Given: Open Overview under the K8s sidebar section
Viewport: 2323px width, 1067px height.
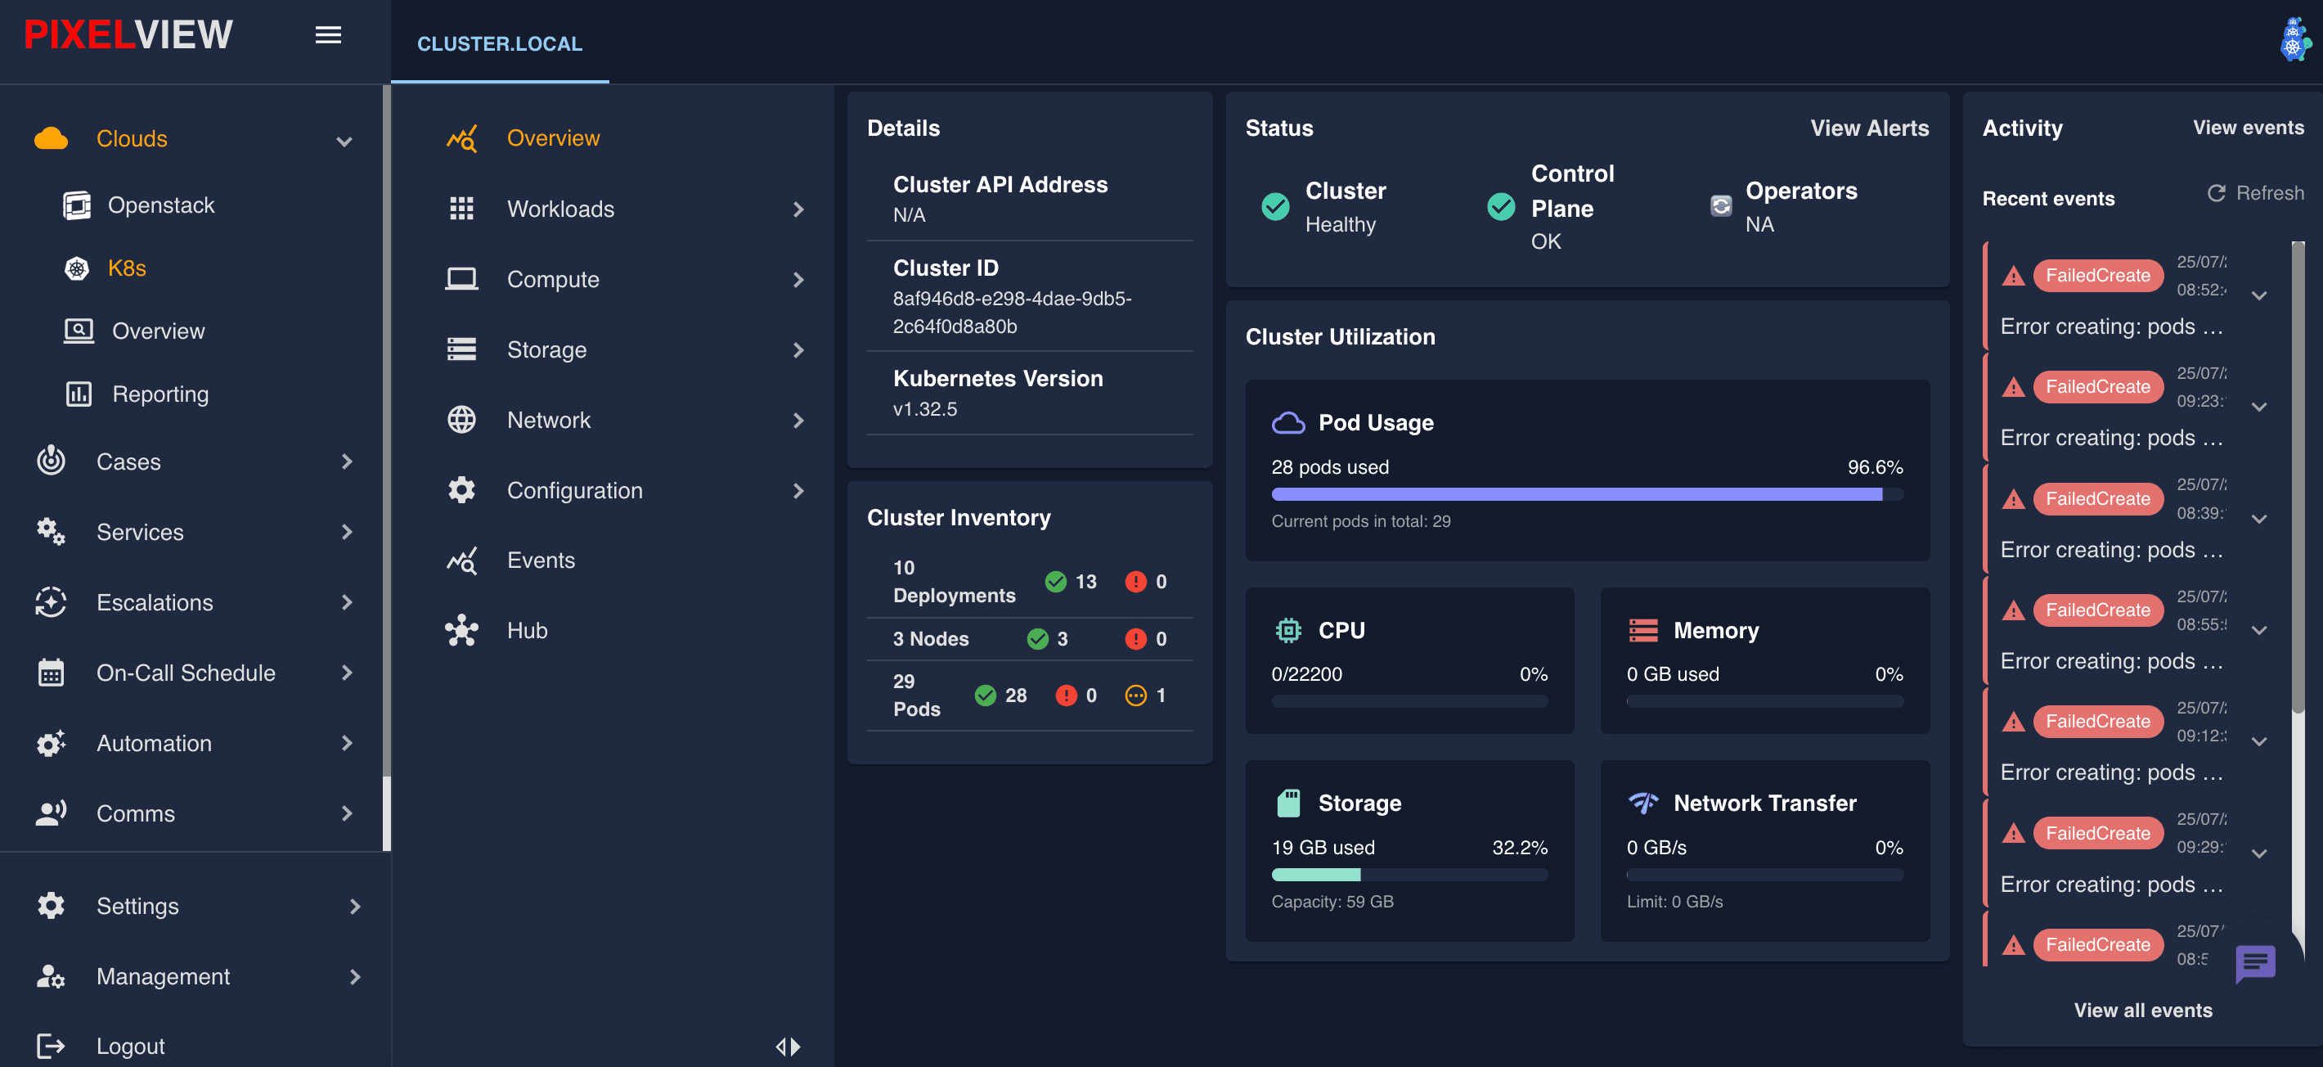Looking at the screenshot, I should (191, 331).
